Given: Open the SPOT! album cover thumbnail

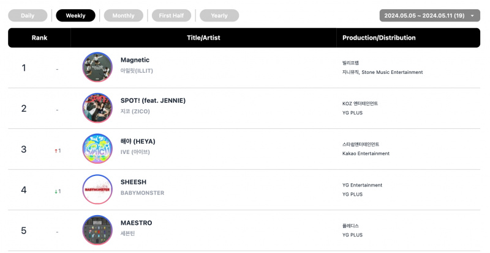Looking at the screenshot, I should pyautogui.click(x=97, y=108).
